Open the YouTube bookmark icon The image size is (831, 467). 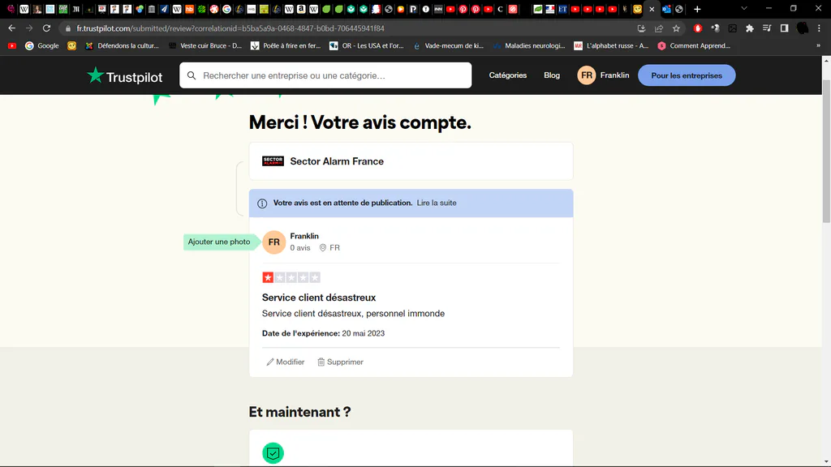(x=12, y=46)
